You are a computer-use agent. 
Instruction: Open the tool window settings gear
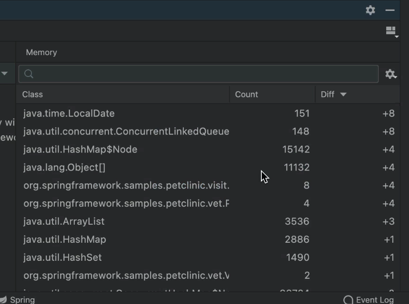point(370,10)
